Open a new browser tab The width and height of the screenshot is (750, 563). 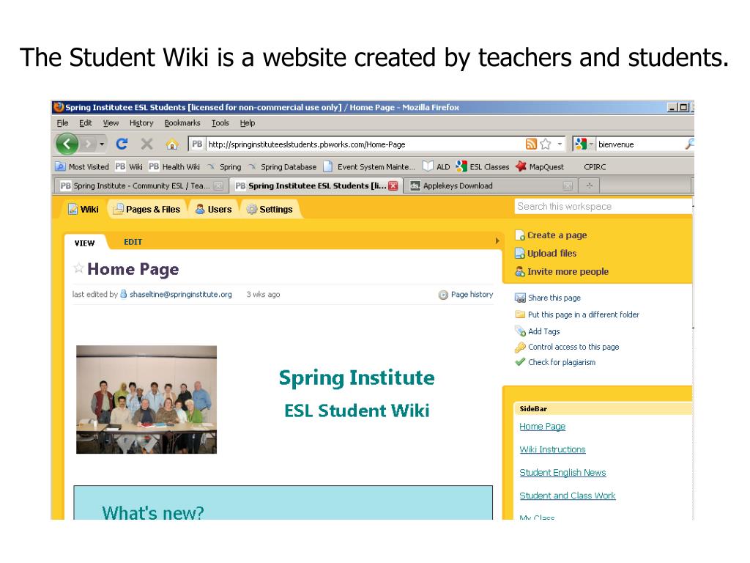click(x=590, y=185)
